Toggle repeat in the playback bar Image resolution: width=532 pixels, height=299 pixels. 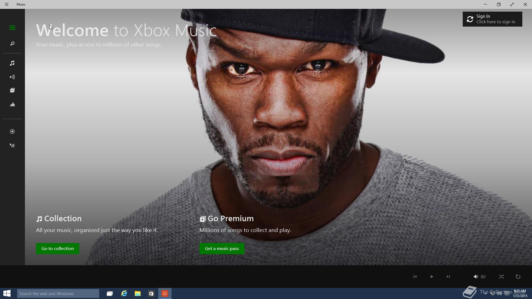(518, 277)
